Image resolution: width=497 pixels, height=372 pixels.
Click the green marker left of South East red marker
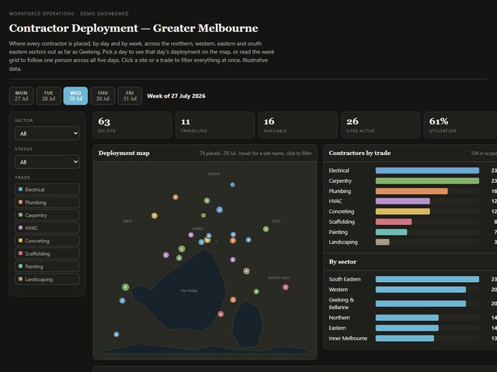256,291
